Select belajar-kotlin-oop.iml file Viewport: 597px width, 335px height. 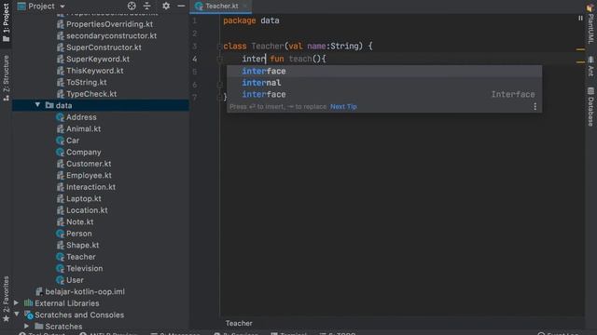point(85,291)
